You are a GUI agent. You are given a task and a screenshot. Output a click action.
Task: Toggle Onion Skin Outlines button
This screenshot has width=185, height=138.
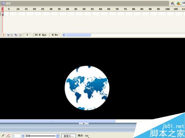(x=12, y=35)
